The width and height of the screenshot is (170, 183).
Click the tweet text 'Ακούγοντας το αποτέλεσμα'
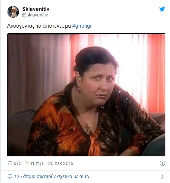click(x=39, y=26)
